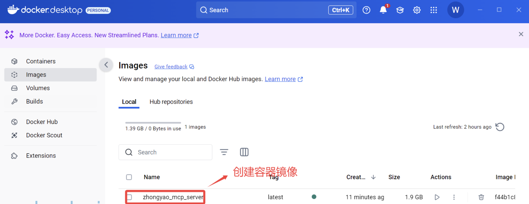Screen dimensions: 529x204
Task: Click the PERSONAL plan badge
Action: tap(98, 11)
